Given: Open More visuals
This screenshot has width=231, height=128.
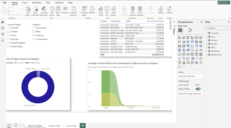Looking at the screenshot, I should click(x=114, y=11).
